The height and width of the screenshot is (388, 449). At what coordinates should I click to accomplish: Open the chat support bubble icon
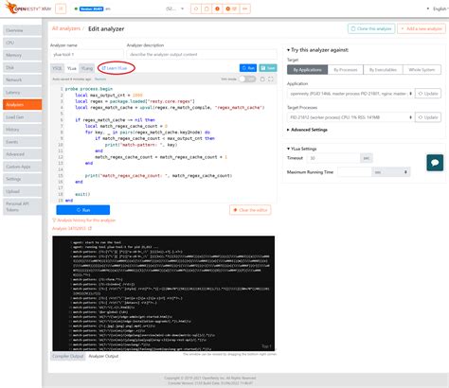tap(435, 163)
